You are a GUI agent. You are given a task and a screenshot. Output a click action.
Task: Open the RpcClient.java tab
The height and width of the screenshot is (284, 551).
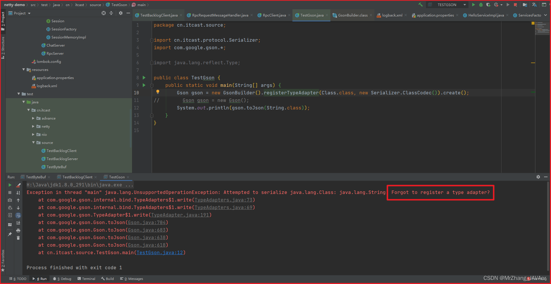point(274,15)
